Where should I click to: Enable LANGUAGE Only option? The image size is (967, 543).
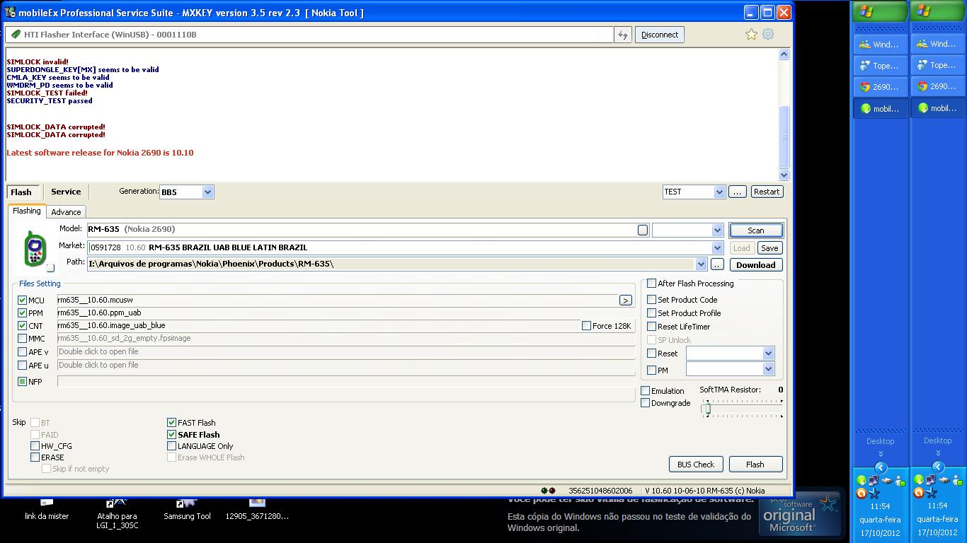tap(171, 446)
